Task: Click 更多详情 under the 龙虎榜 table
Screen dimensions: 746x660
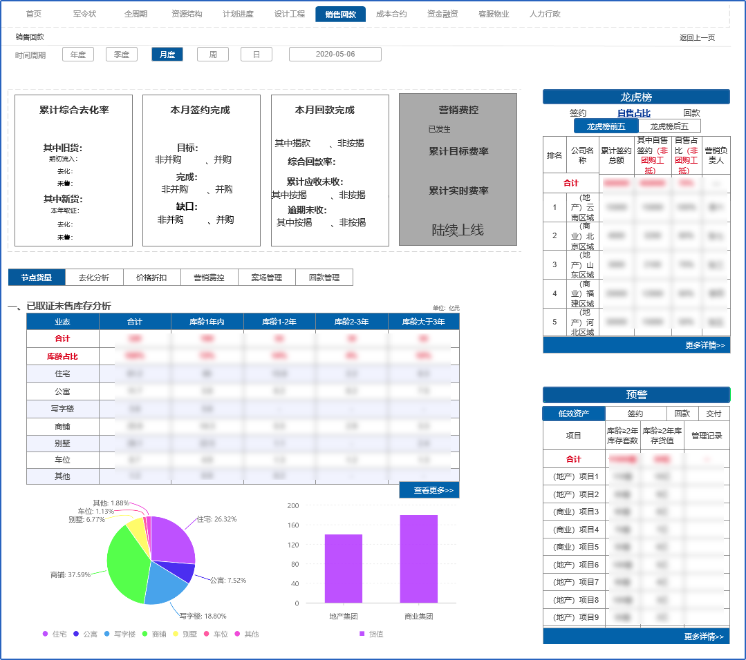Action: 705,345
